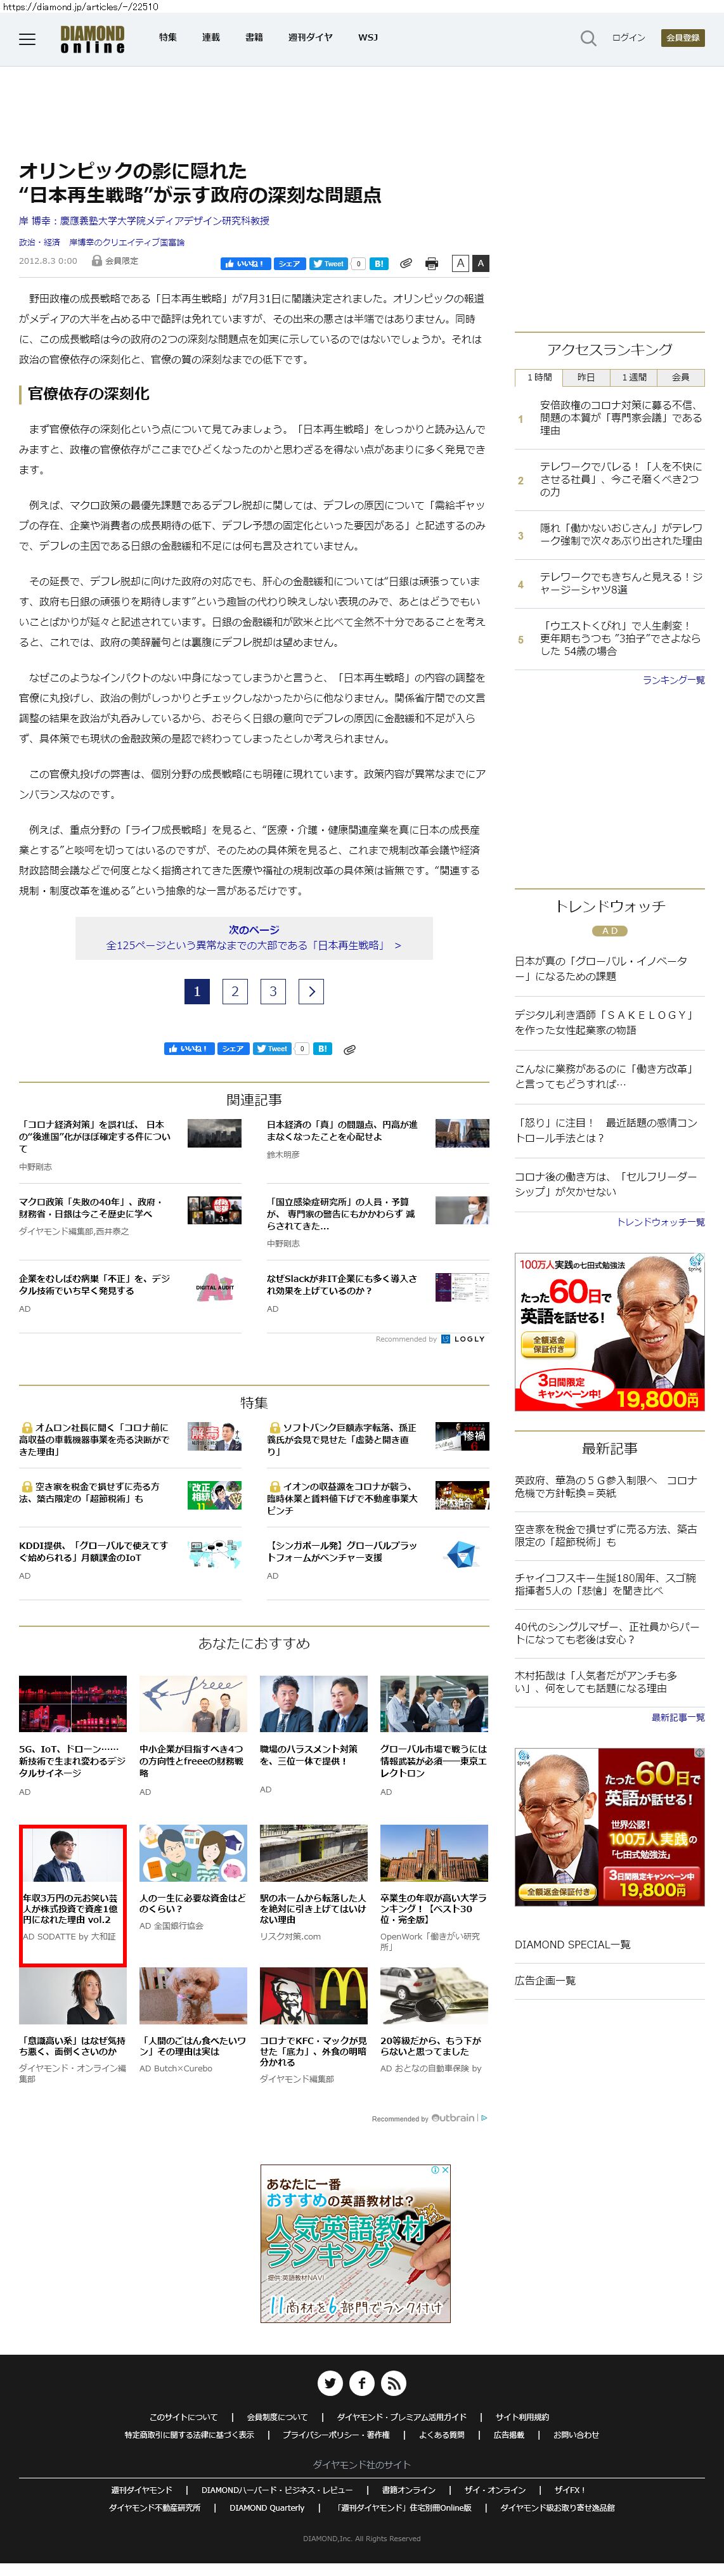Open the 連載 menu in the header
This screenshot has width=724, height=2576.
(x=211, y=38)
